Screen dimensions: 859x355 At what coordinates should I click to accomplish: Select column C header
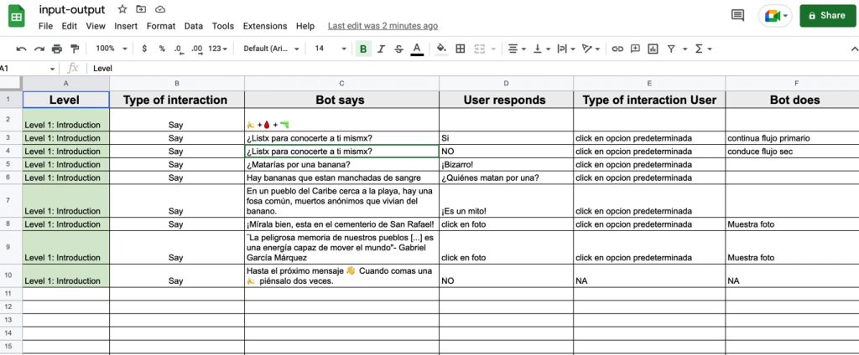(342, 84)
